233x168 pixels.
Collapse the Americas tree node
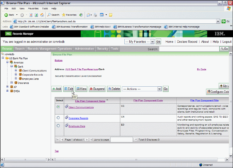(7, 62)
